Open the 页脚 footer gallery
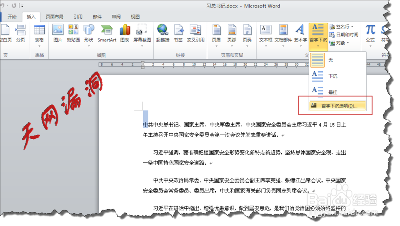The height and width of the screenshot is (226, 400). (232, 36)
